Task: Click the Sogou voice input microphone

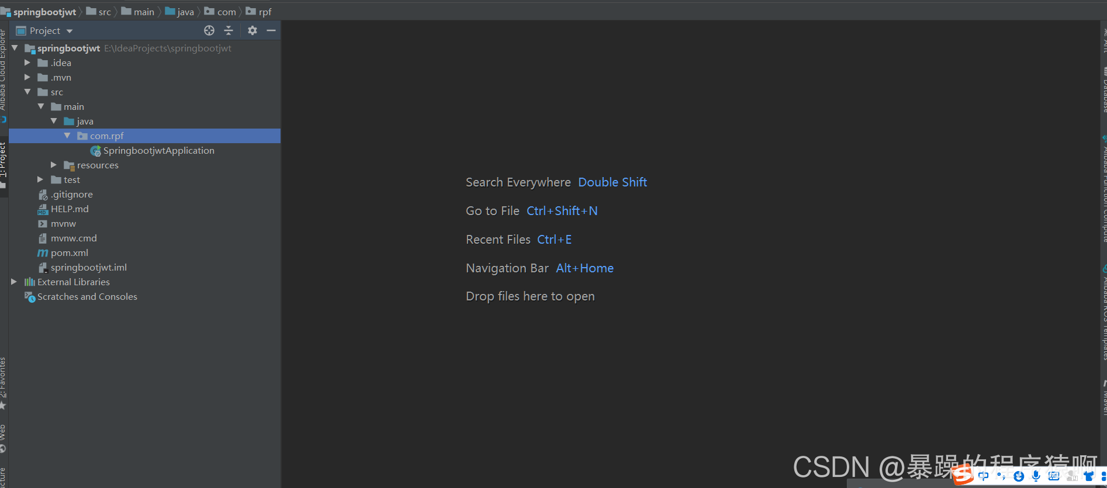Action: [x=1036, y=476]
